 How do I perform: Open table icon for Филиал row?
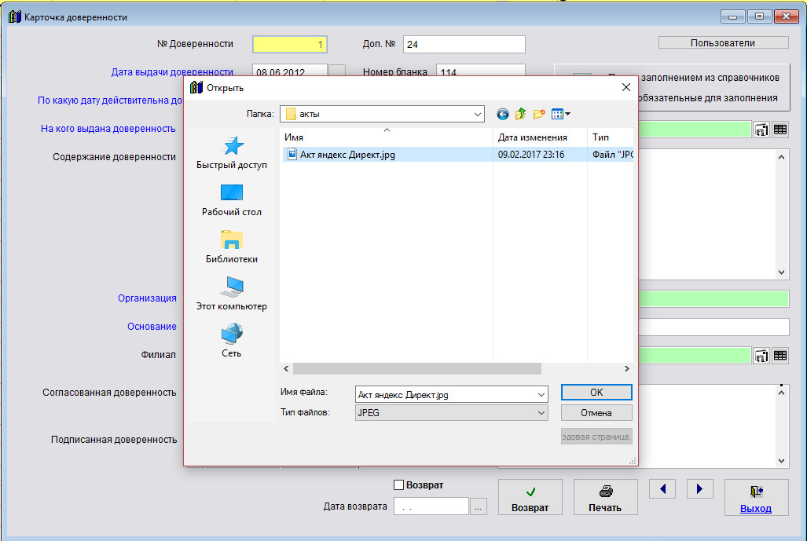780,356
